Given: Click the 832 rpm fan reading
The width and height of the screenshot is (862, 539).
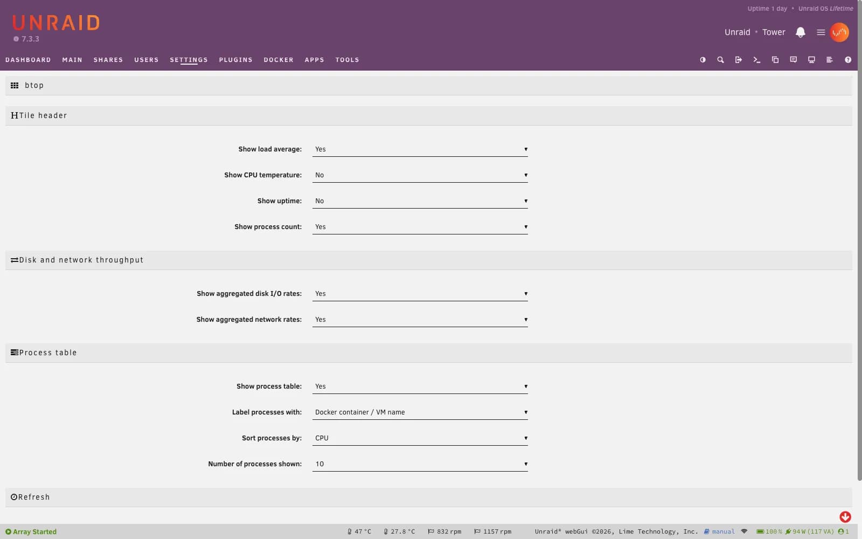Looking at the screenshot, I should coord(444,531).
